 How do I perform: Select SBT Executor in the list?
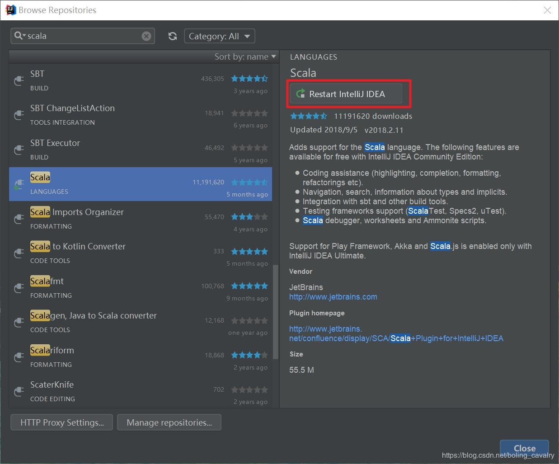coord(55,143)
